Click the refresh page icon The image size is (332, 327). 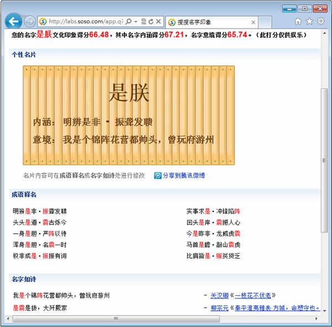[151, 22]
